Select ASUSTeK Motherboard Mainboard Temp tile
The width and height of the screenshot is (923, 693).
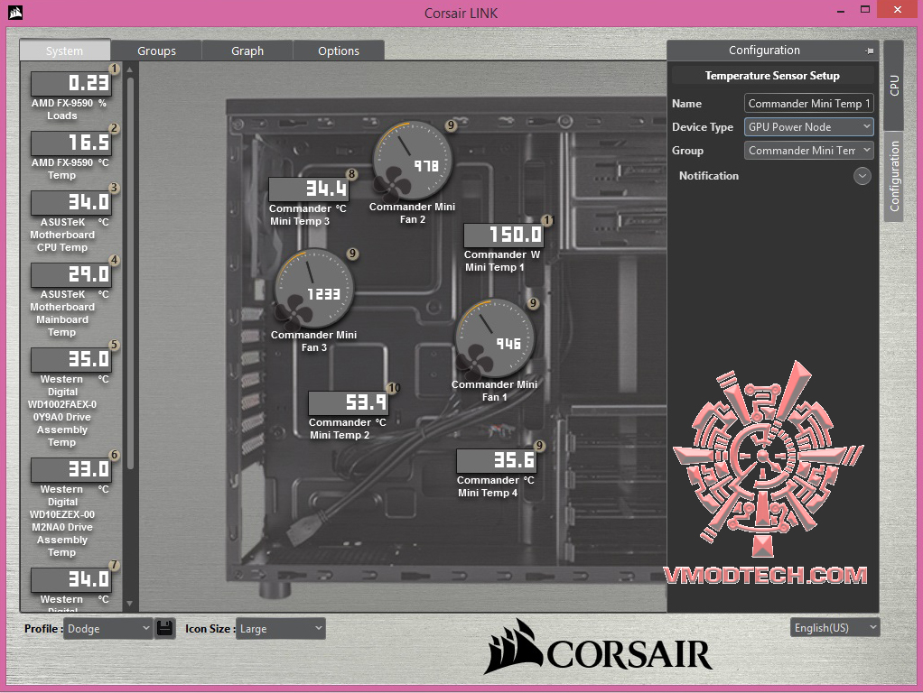(70, 274)
